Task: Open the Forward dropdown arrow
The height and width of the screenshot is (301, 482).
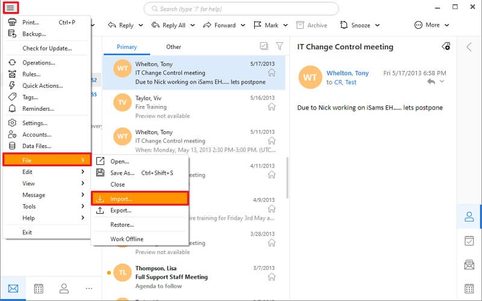Action: pyautogui.click(x=243, y=25)
